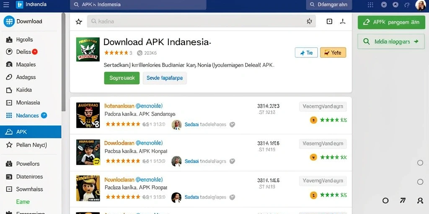This screenshot has height=214, width=429.
Task: Click the circle icon at bottom right
Action: point(385,201)
